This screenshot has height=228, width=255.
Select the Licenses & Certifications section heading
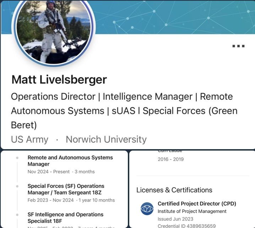(x=174, y=190)
